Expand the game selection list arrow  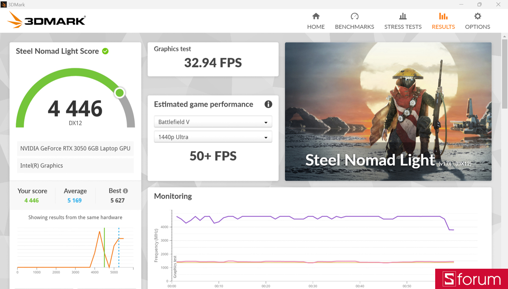[266, 122]
